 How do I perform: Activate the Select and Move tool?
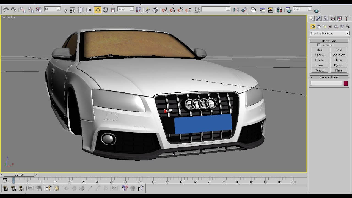[98, 10]
